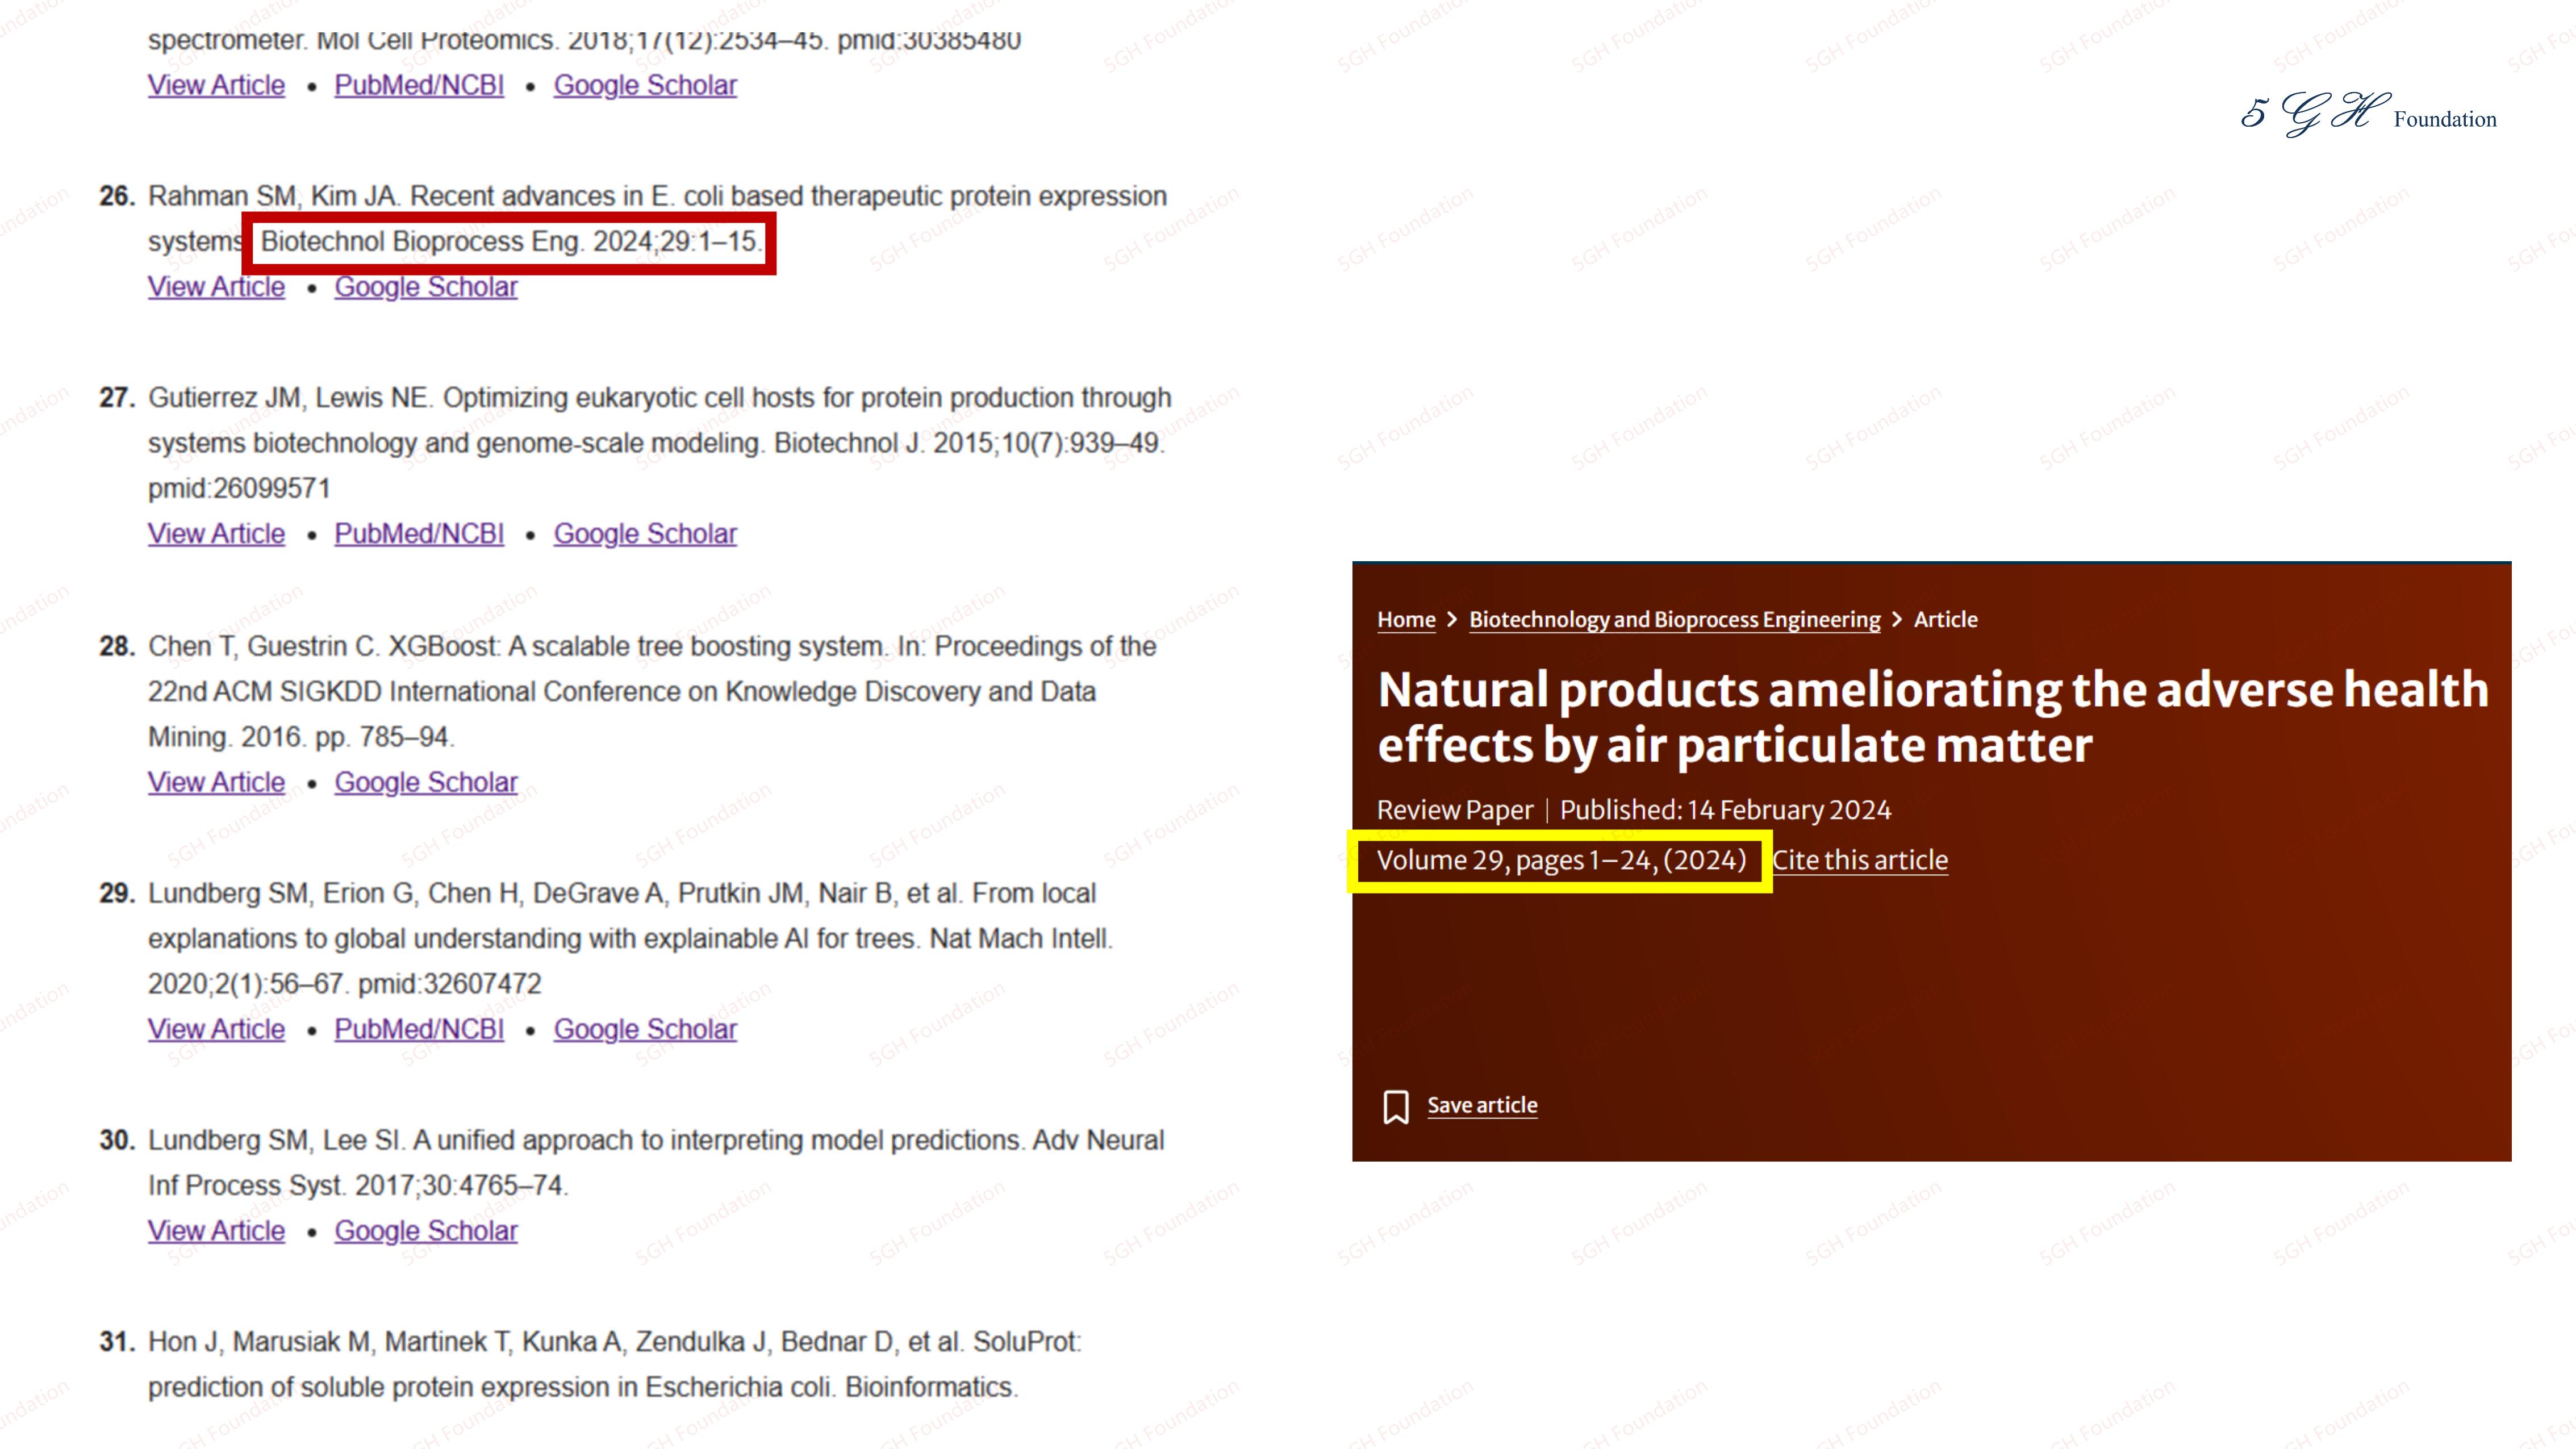Go to Home breadcrumb link

pos(1405,619)
